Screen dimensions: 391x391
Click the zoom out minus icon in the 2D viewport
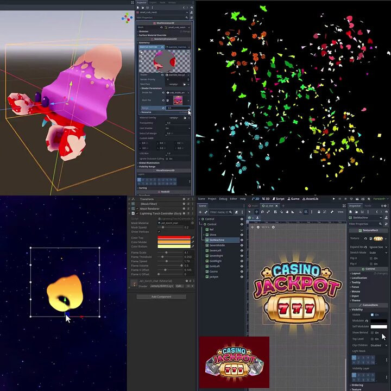(258, 227)
